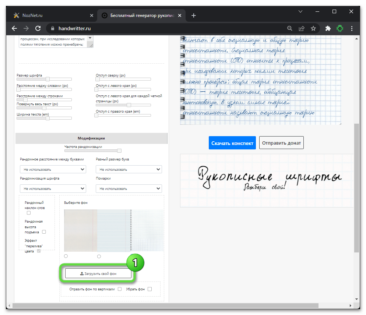Expand 'Рандомное расстояние между буквами' dropdown

53,170
